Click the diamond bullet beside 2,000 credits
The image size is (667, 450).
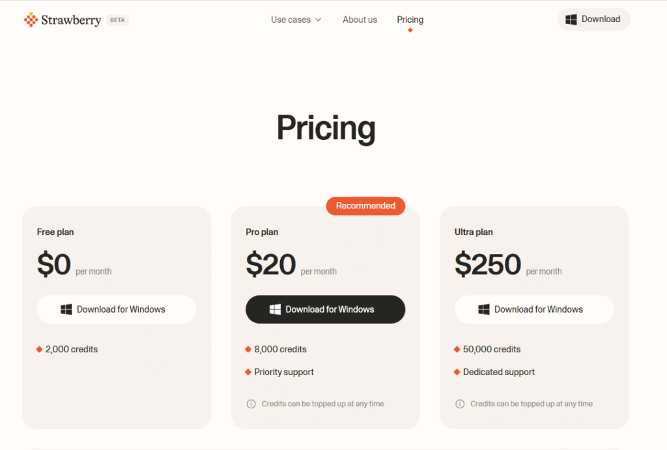(x=39, y=349)
